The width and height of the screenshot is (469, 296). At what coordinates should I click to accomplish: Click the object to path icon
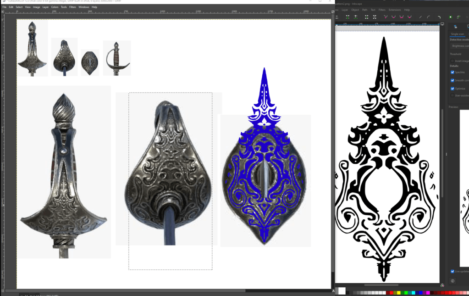pos(450,17)
